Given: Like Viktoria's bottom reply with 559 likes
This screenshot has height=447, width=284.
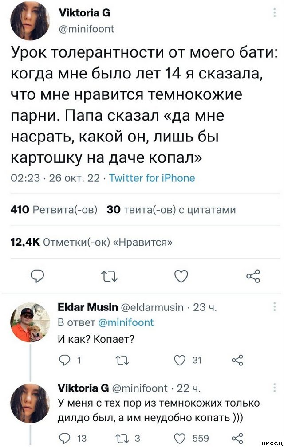Looking at the screenshot, I should click(x=180, y=438).
